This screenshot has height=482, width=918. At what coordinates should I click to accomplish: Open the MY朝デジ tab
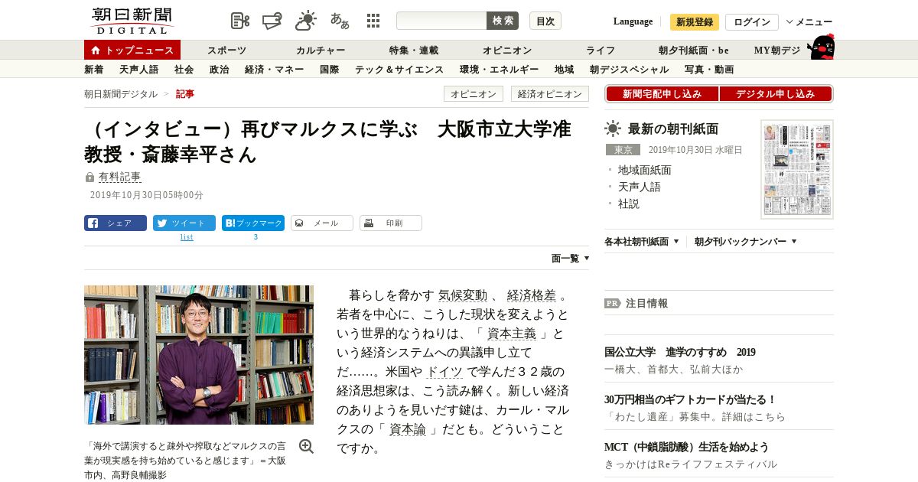777,50
